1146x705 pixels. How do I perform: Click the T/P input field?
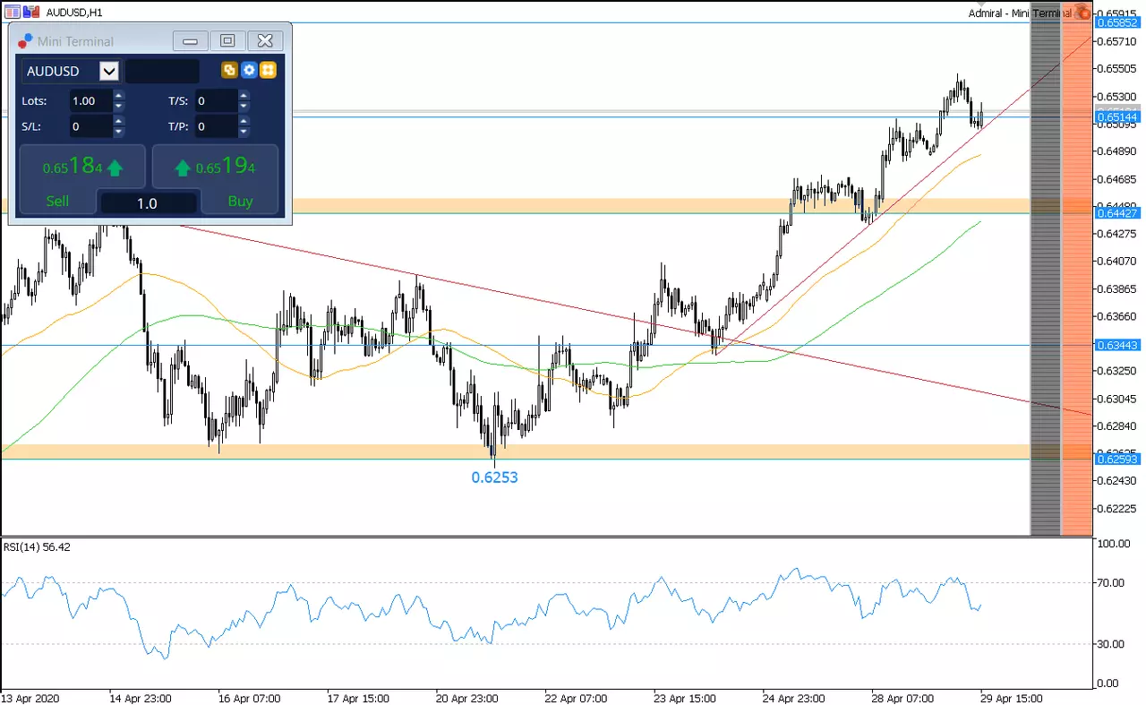(x=216, y=126)
